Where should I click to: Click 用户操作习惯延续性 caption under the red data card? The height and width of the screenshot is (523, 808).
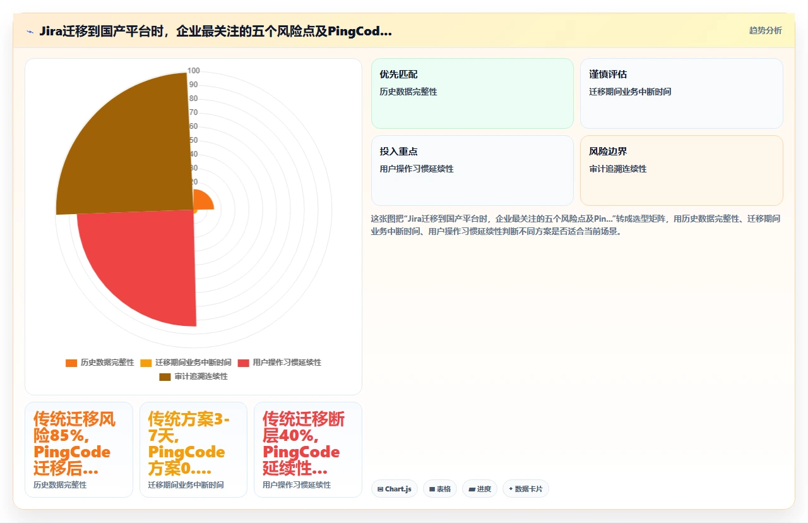tap(297, 485)
